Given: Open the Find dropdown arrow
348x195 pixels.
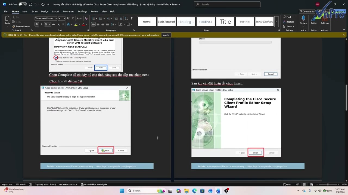Looking at the screenshot, I should 294,17.
